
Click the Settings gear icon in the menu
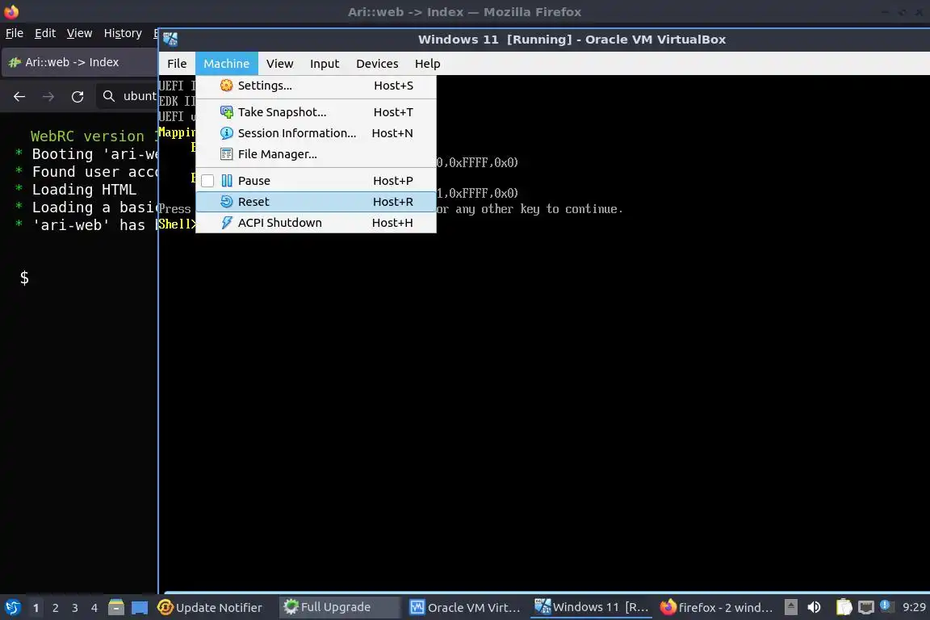click(227, 86)
